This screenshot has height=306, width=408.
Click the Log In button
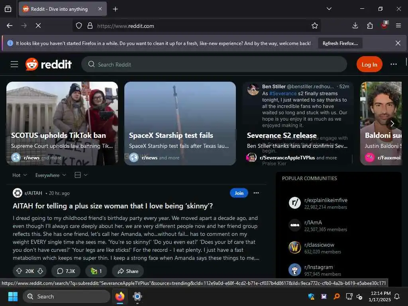[x=369, y=65]
